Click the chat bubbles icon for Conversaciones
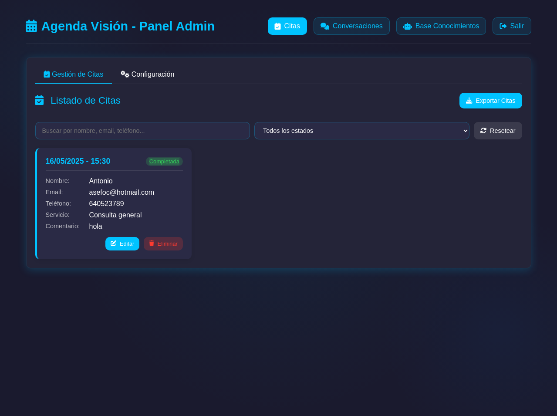Image resolution: width=557 pixels, height=416 pixels. 324,26
